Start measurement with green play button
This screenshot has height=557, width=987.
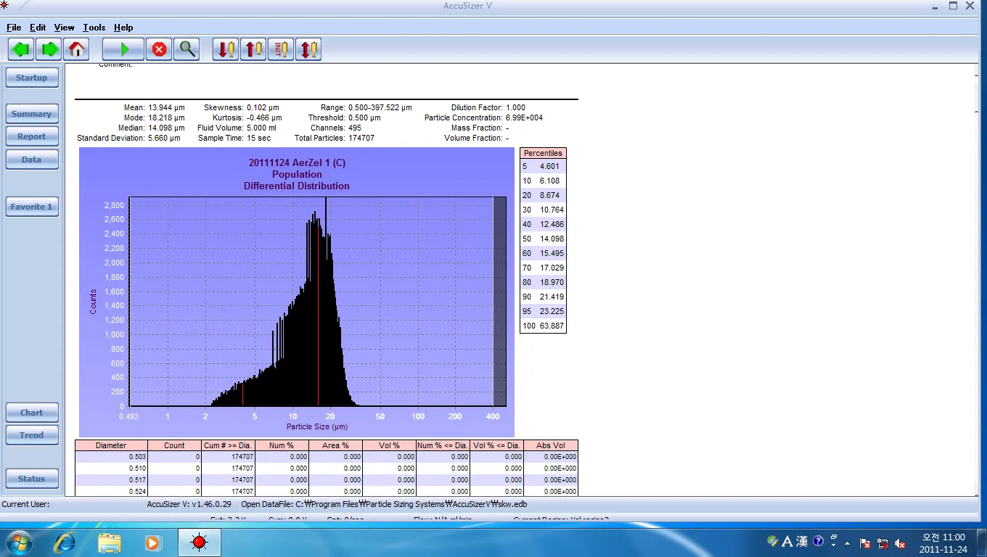[x=123, y=49]
